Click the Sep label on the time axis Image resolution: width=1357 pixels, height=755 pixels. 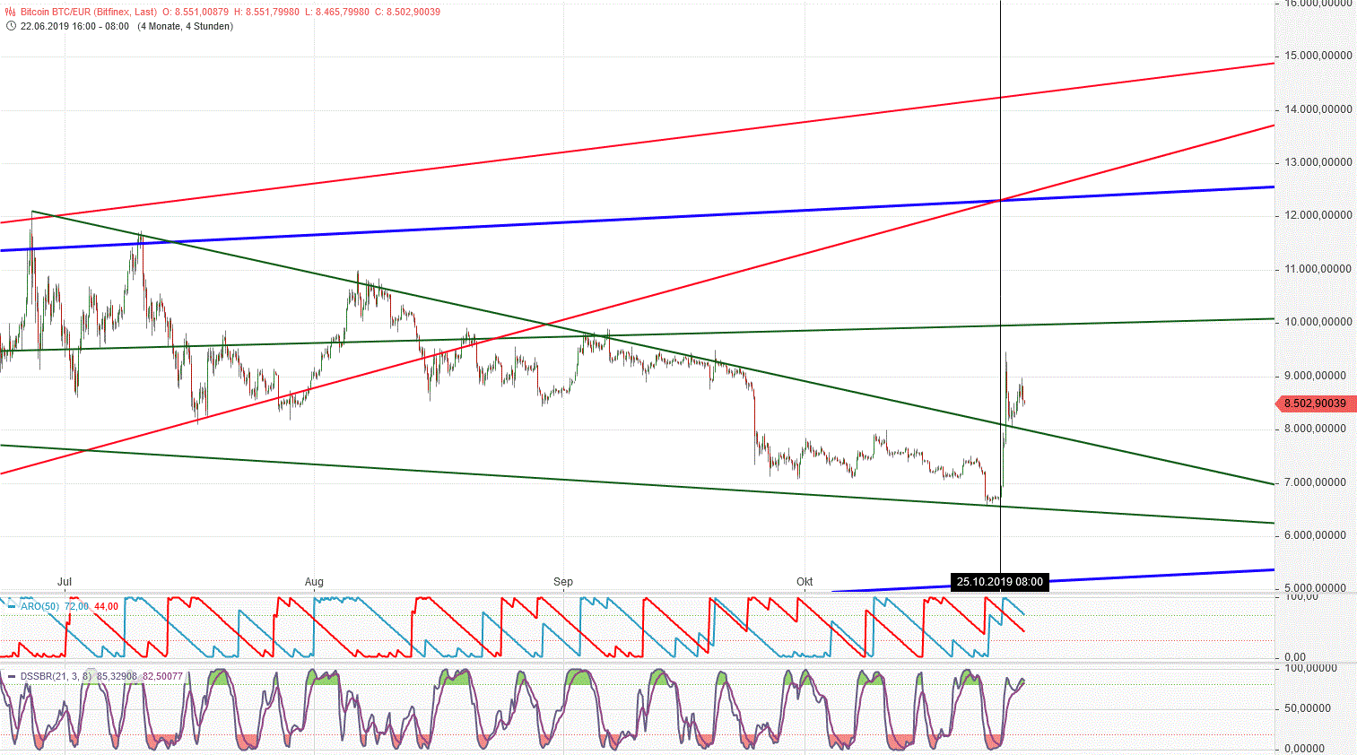563,582
